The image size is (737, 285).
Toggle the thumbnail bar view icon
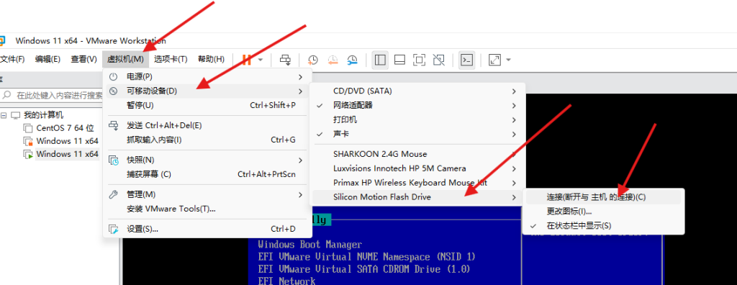point(399,60)
